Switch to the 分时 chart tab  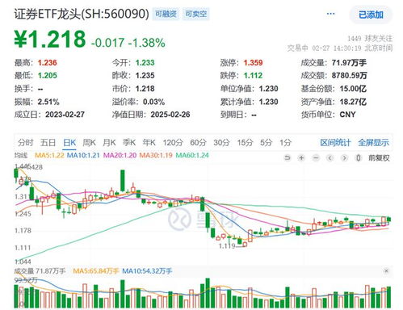tap(26, 142)
